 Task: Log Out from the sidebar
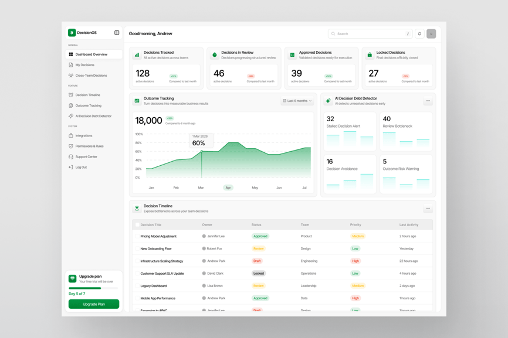click(81, 168)
